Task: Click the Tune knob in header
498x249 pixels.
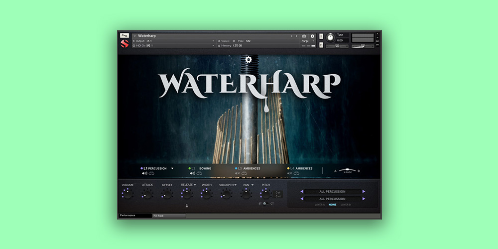Action: coord(330,37)
